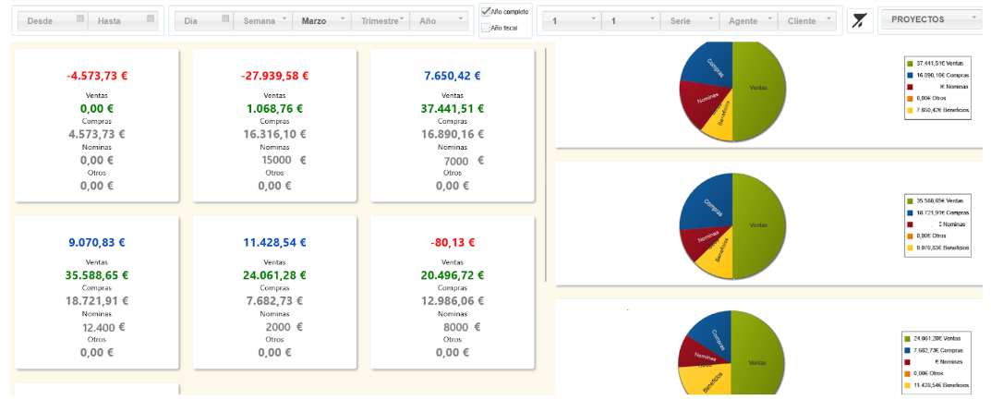Open the Marzo month dropdown

point(321,20)
